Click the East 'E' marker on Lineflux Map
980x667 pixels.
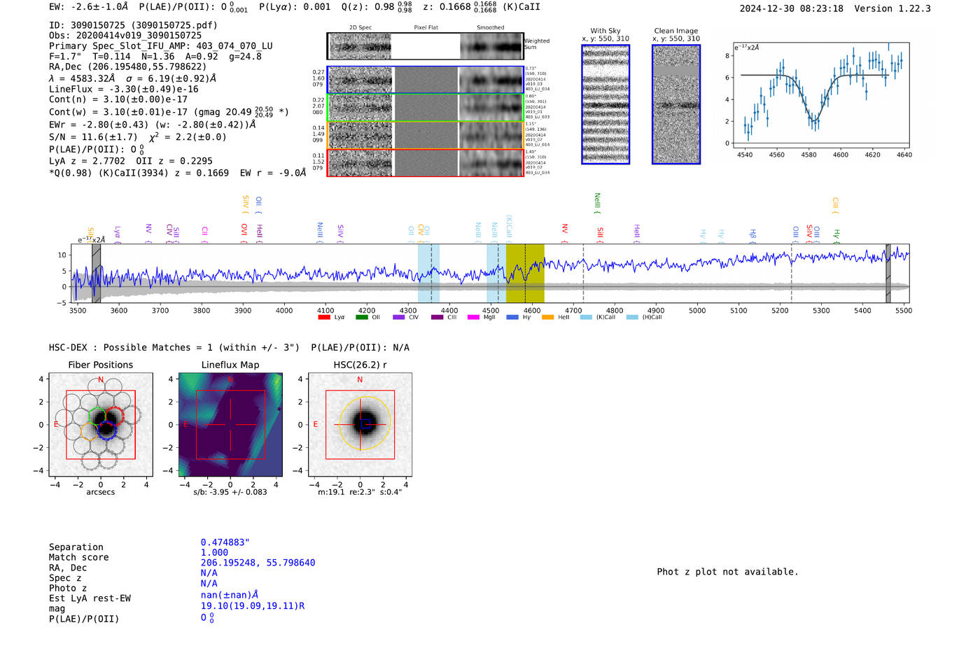tap(185, 425)
